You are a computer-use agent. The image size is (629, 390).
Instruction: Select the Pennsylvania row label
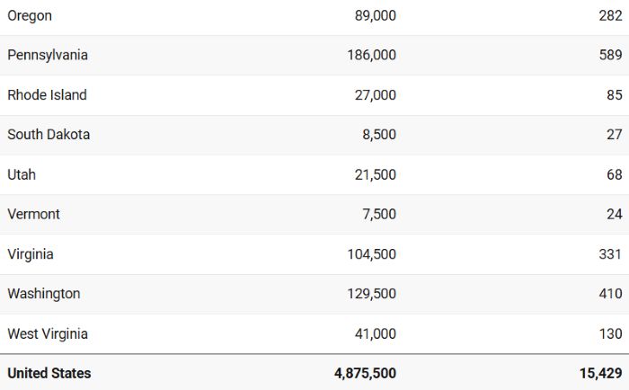pyautogui.click(x=48, y=55)
